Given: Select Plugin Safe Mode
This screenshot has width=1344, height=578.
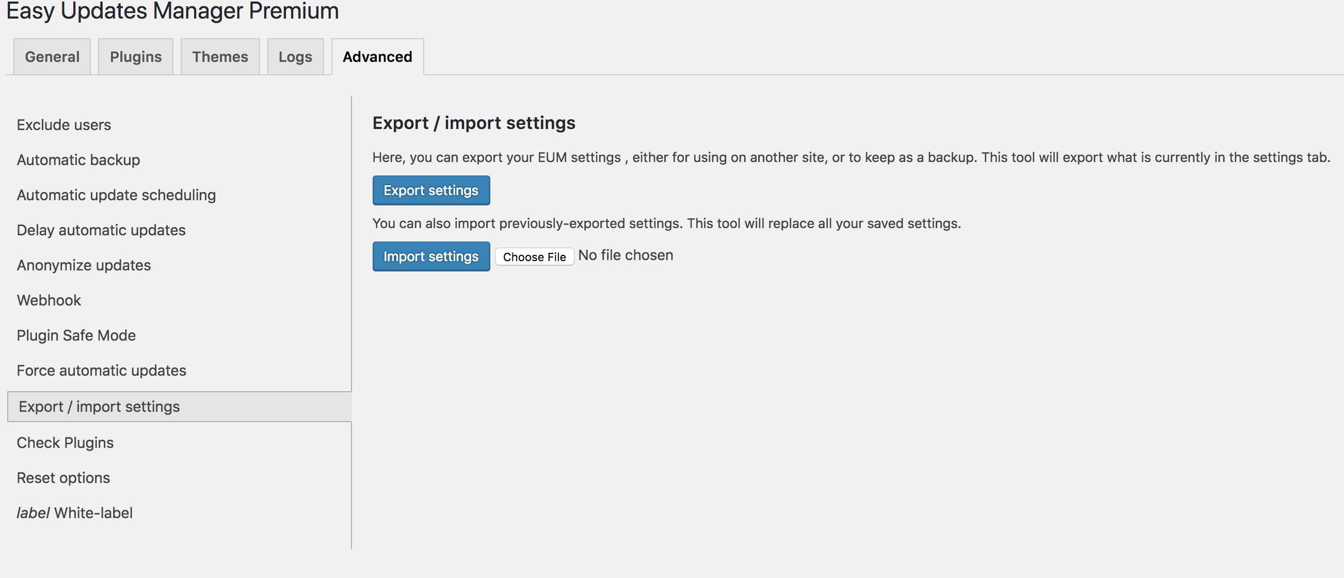Looking at the screenshot, I should coord(76,335).
